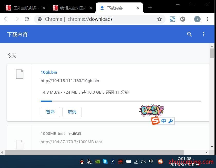This screenshot has width=216, height=168.
Task: Click the gray M extension icon
Action: [183, 19]
